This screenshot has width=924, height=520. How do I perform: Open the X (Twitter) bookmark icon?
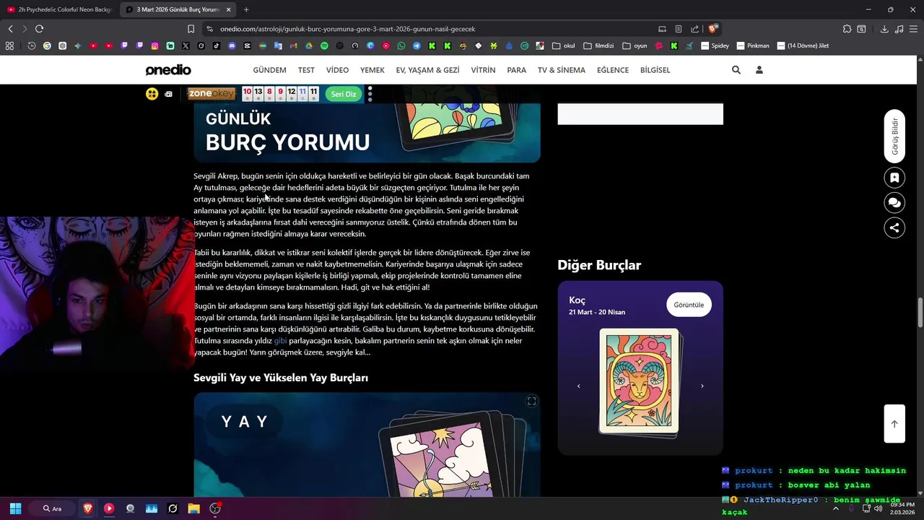pyautogui.click(x=186, y=45)
